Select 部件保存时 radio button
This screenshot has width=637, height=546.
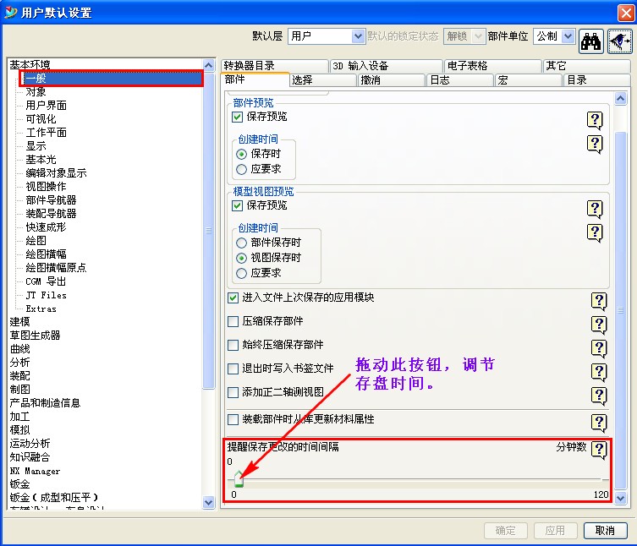click(241, 243)
